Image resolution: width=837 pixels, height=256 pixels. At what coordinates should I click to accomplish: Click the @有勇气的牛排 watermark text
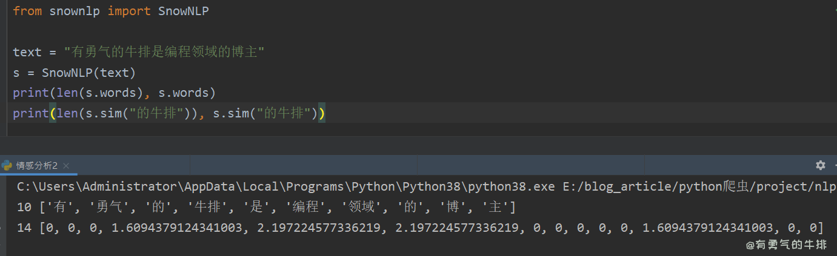[786, 245]
